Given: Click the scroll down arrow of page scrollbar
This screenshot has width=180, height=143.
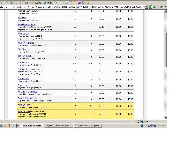Looking at the screenshot, I should point(165,118).
